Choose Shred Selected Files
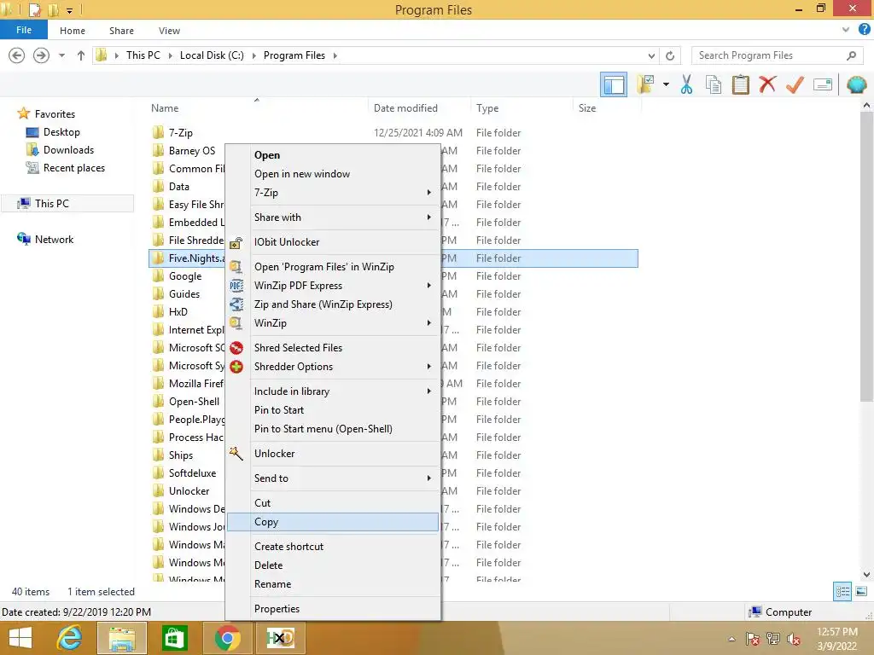 coord(333,348)
